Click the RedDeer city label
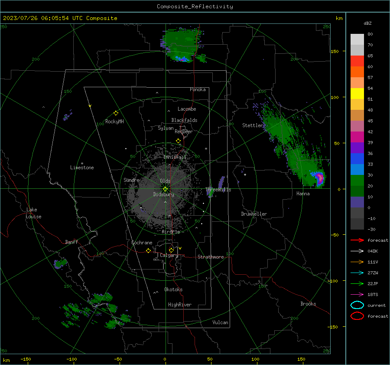 [184, 132]
